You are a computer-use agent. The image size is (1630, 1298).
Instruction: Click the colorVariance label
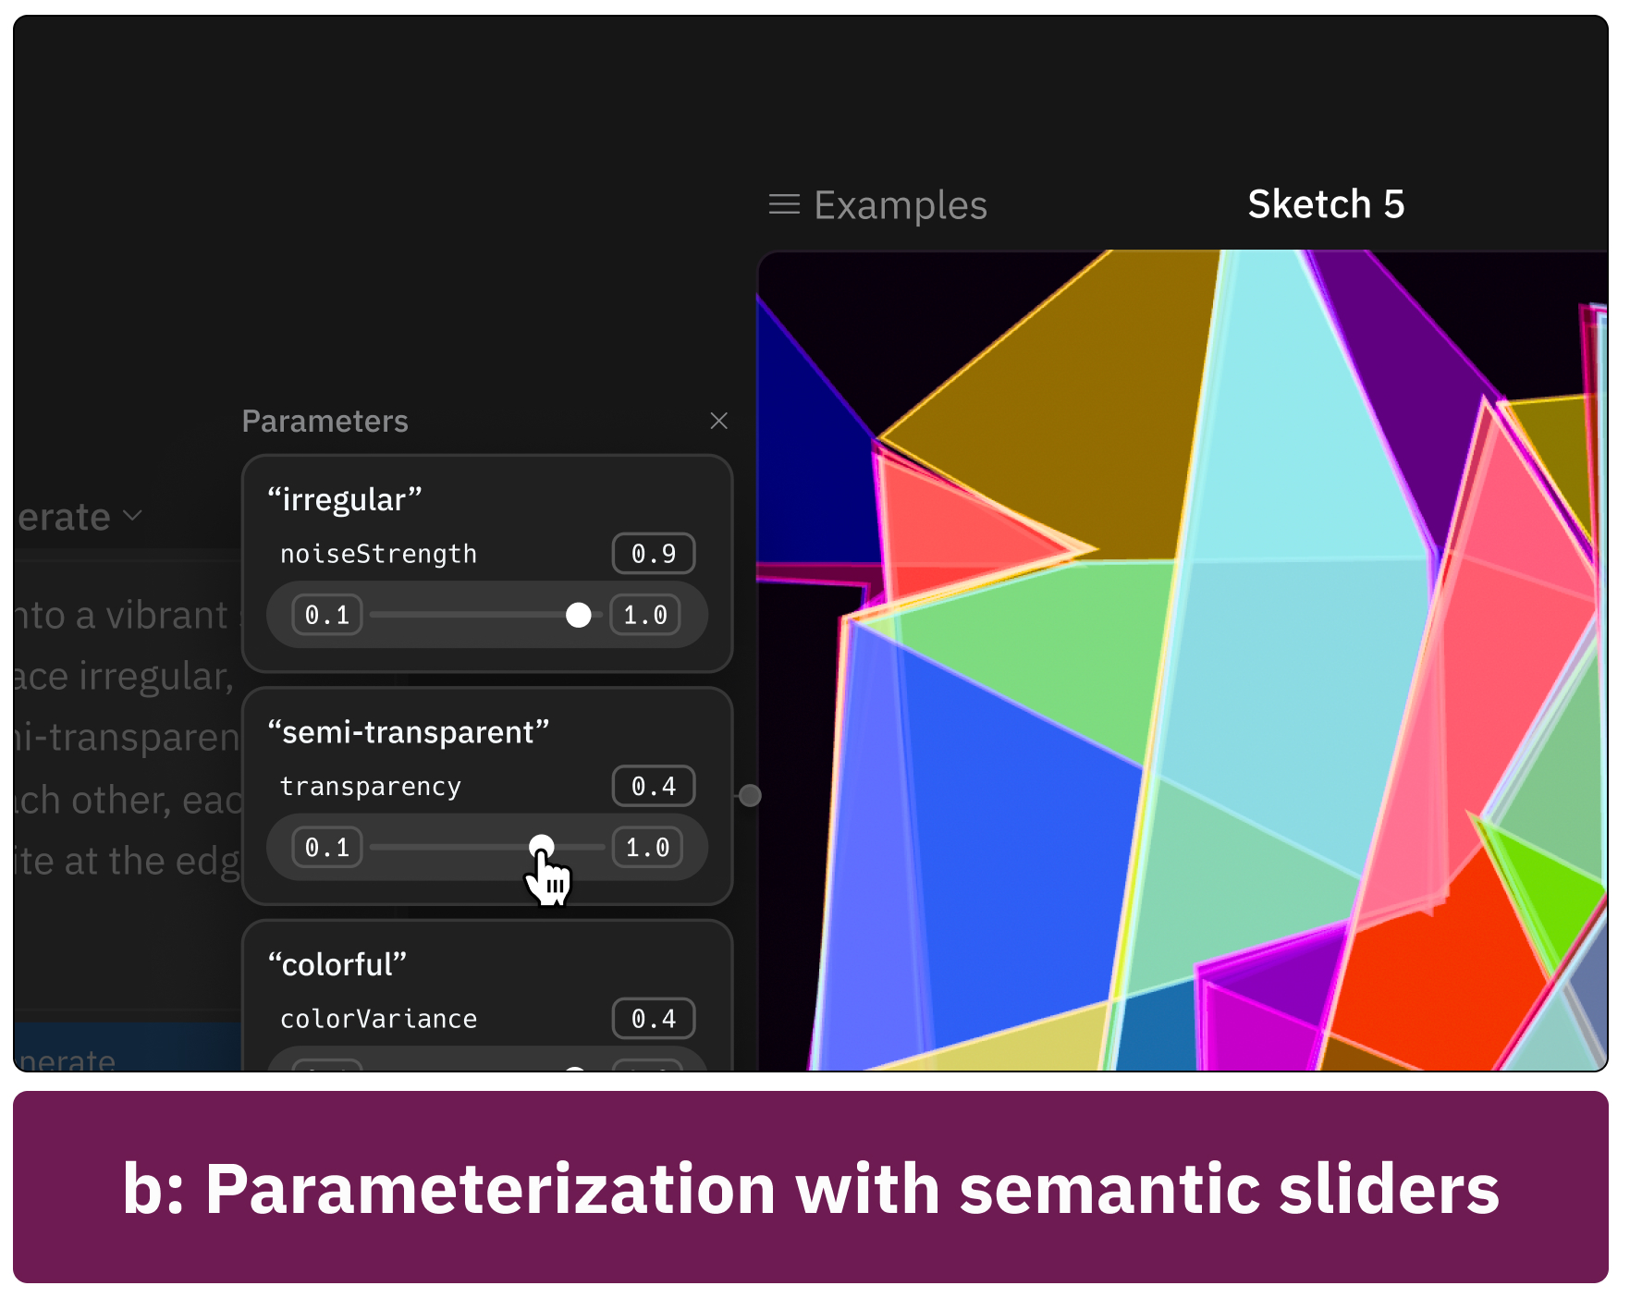(x=378, y=1019)
